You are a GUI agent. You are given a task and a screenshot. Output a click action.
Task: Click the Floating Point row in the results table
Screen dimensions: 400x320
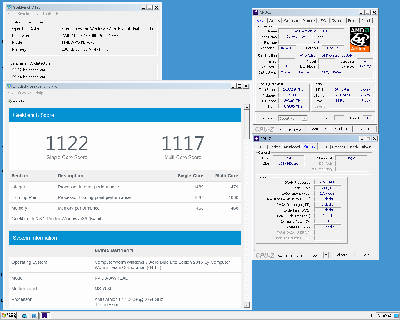pyautogui.click(x=125, y=197)
